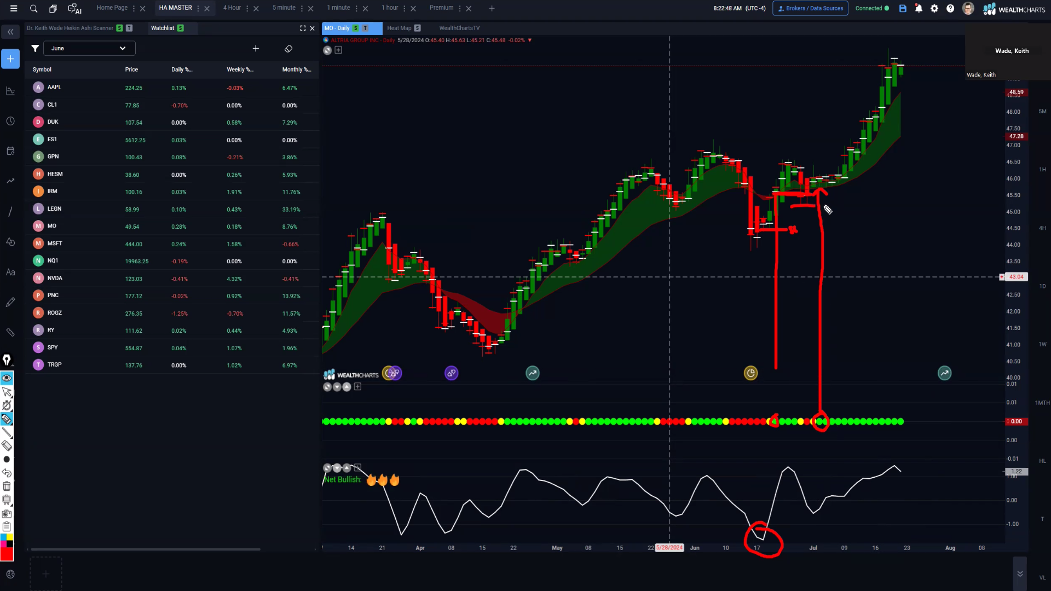1051x591 pixels.
Task: Open the WealthChartsTV tab
Action: pyautogui.click(x=459, y=28)
